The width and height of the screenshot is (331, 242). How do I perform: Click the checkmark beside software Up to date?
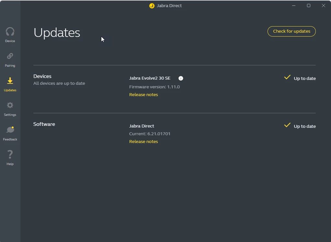[x=287, y=125]
